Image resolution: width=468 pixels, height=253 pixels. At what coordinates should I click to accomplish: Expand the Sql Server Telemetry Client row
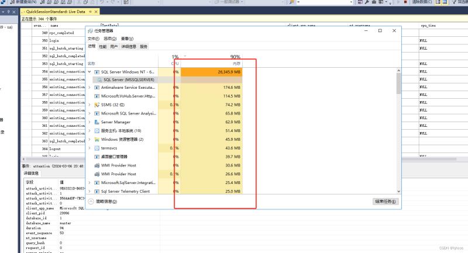(90, 191)
